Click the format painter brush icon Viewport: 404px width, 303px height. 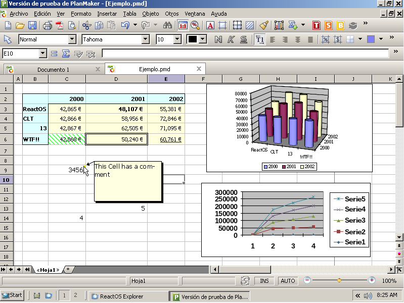(263, 25)
